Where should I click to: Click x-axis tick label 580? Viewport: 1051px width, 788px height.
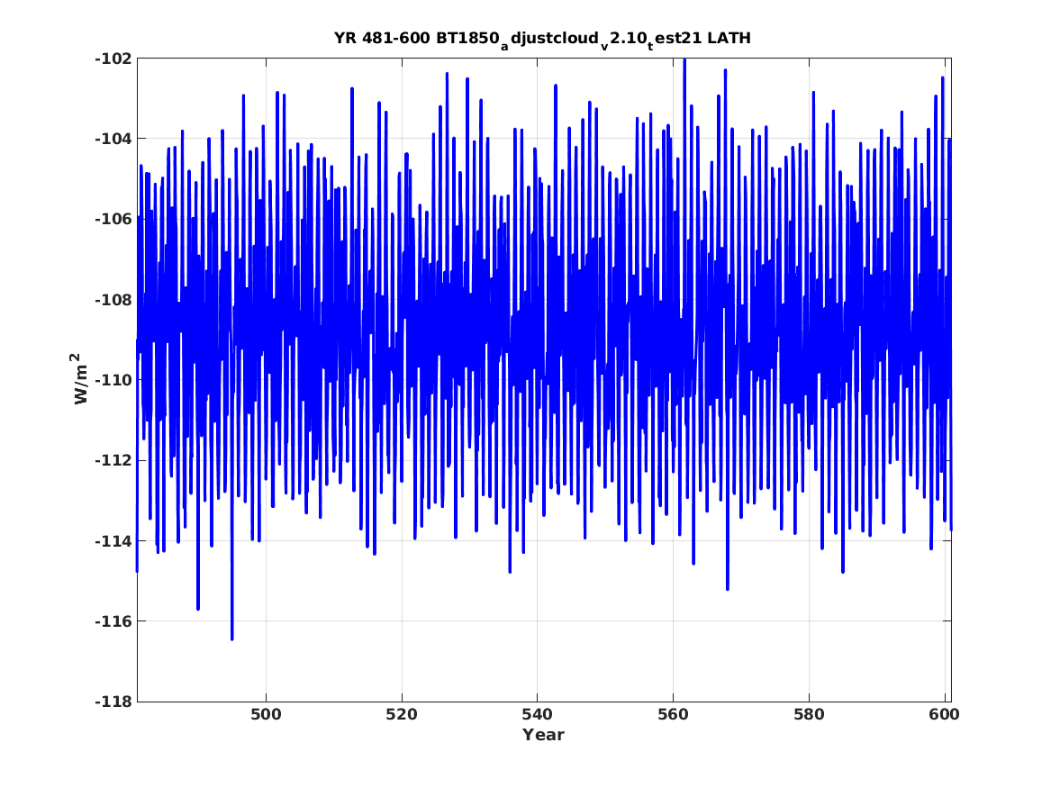click(809, 714)
